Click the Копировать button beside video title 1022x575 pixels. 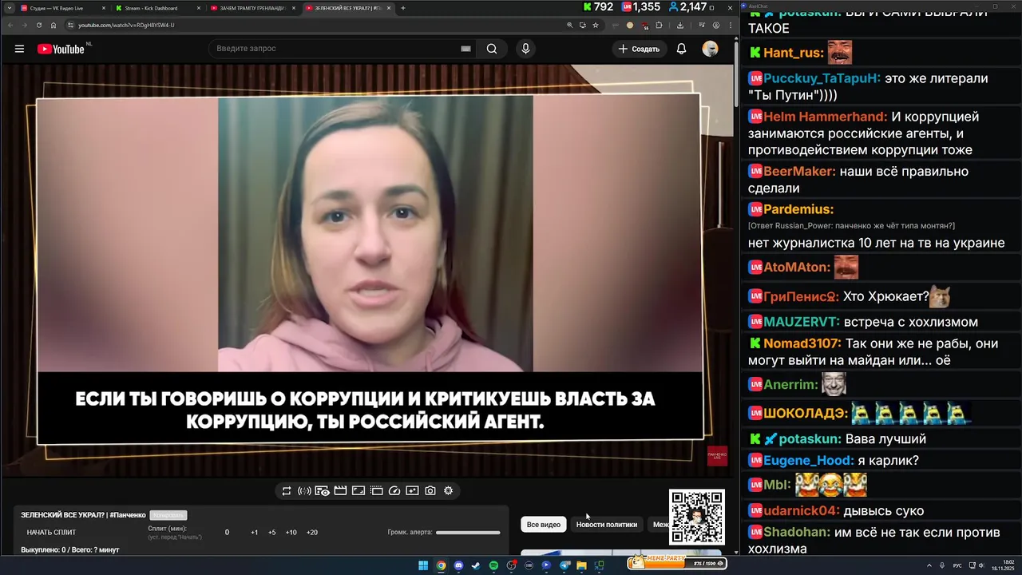pyautogui.click(x=168, y=515)
